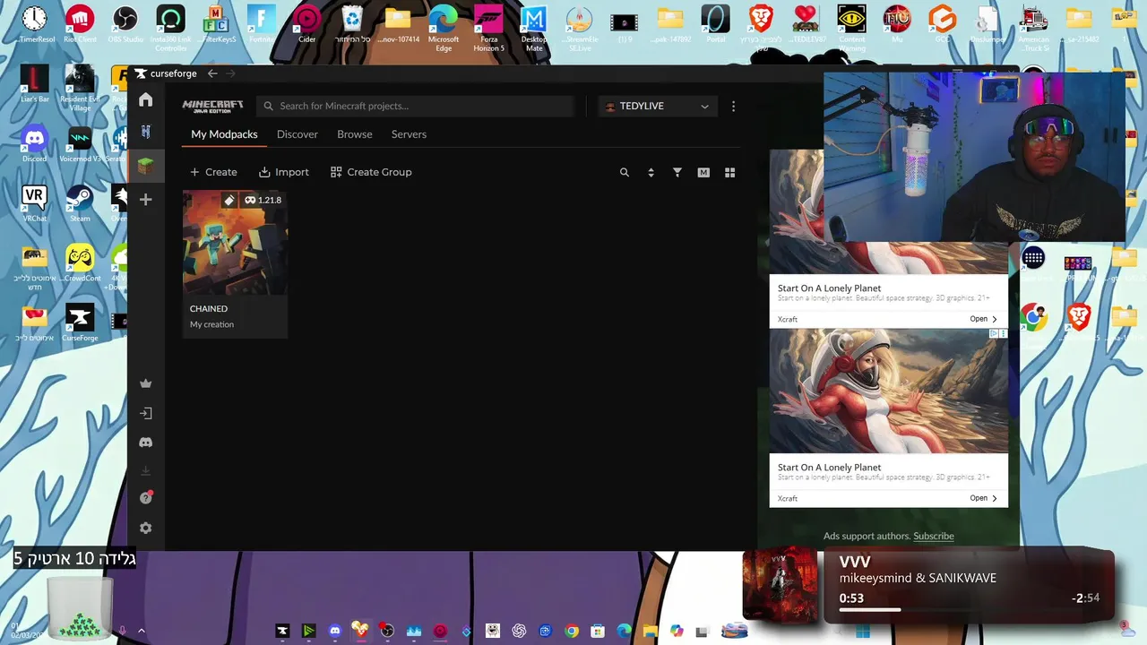This screenshot has width=1147, height=645.
Task: Select the Hytale game icon in CurseForge sidebar
Action: pyautogui.click(x=146, y=132)
